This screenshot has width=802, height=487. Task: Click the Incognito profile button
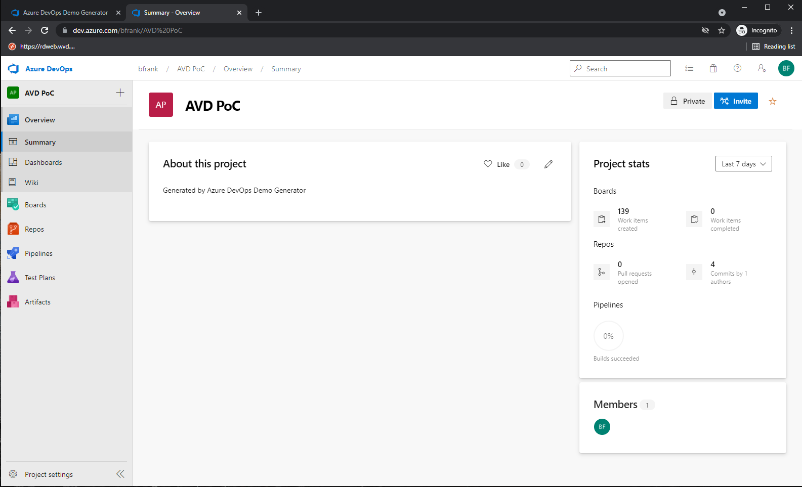[757, 30]
